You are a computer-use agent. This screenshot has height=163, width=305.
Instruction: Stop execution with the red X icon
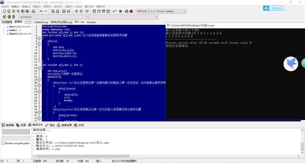pyautogui.click(x=120, y=11)
